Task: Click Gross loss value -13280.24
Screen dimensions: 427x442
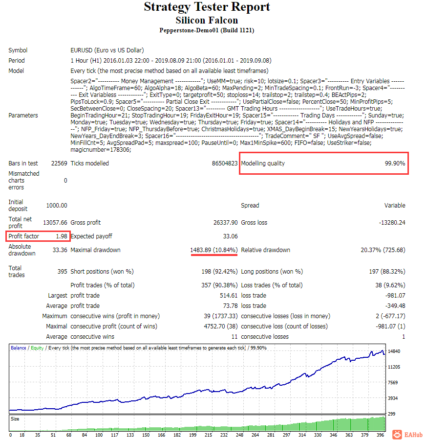Action: click(x=392, y=223)
